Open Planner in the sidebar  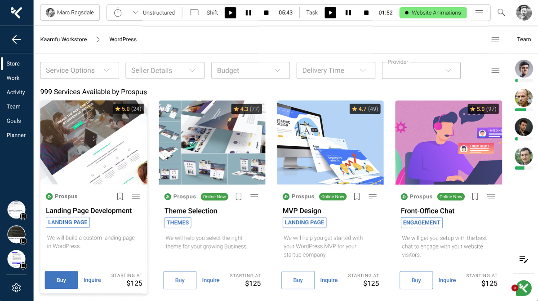point(16,135)
